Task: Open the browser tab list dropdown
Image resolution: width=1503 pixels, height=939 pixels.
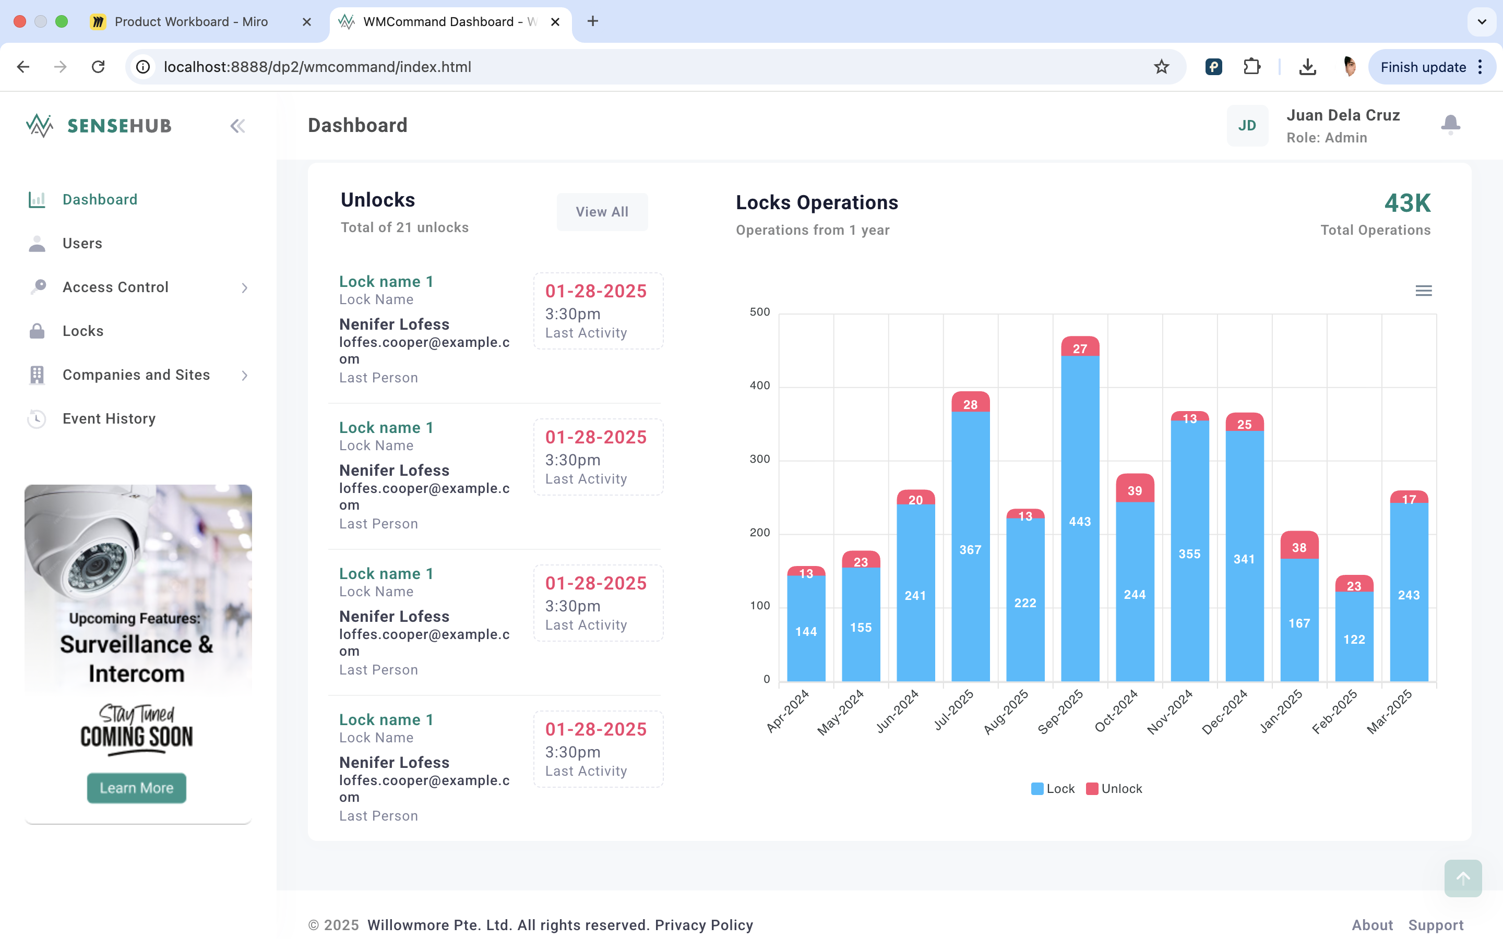Action: pos(1482,22)
